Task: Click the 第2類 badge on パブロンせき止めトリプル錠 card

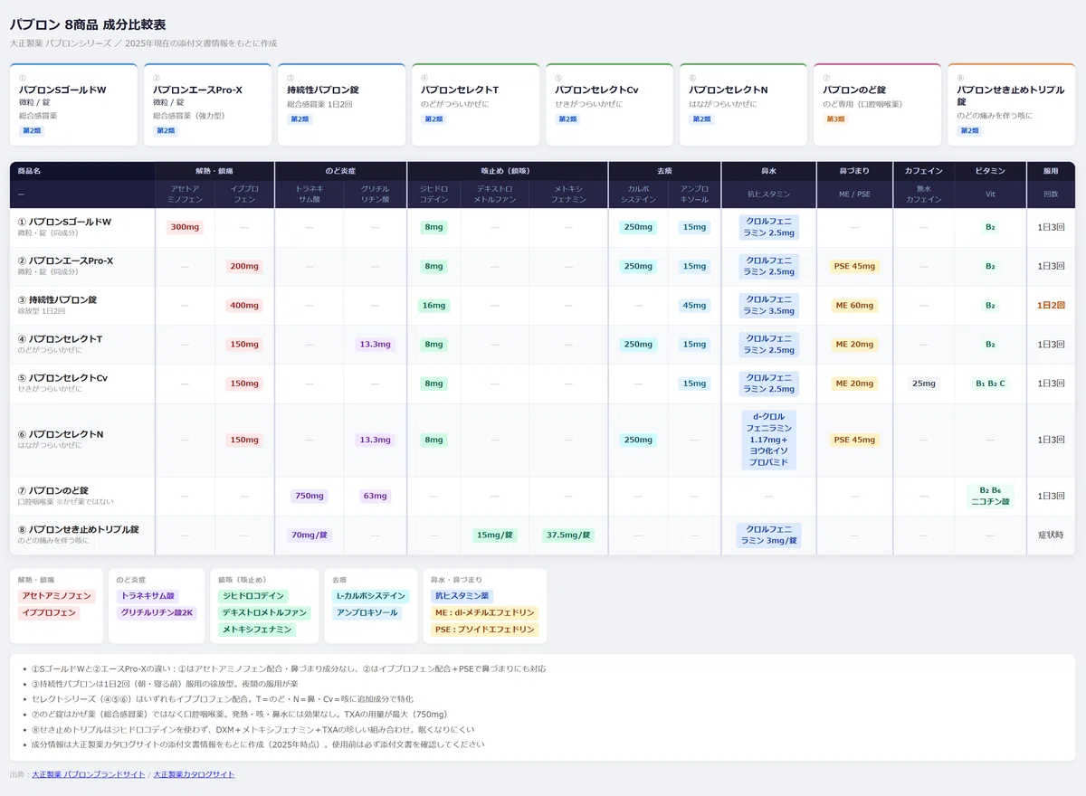Action: (x=969, y=131)
